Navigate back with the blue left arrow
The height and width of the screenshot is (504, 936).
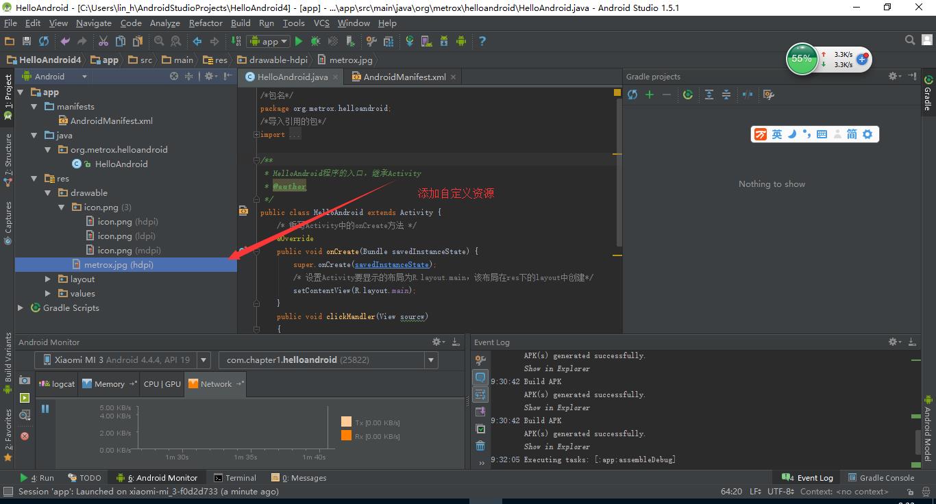pyautogui.click(x=197, y=41)
